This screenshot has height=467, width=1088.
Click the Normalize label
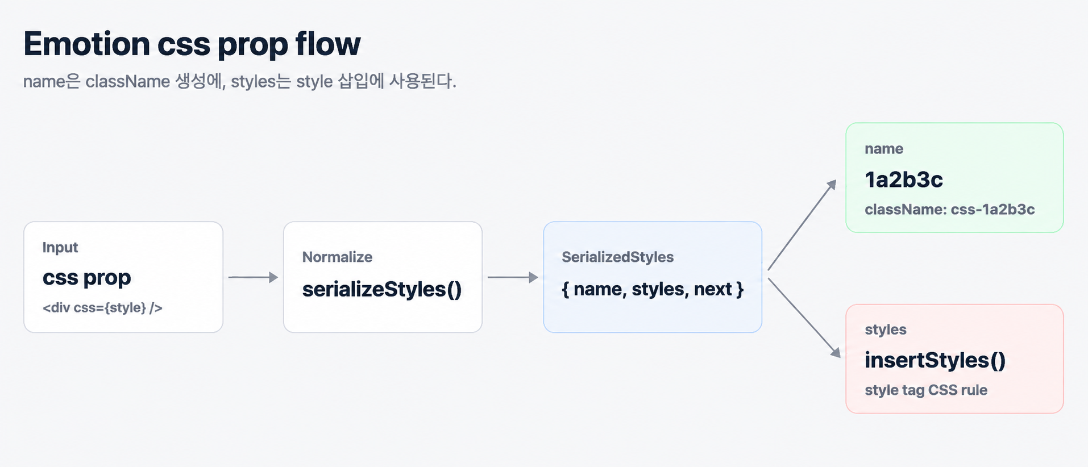pos(337,257)
